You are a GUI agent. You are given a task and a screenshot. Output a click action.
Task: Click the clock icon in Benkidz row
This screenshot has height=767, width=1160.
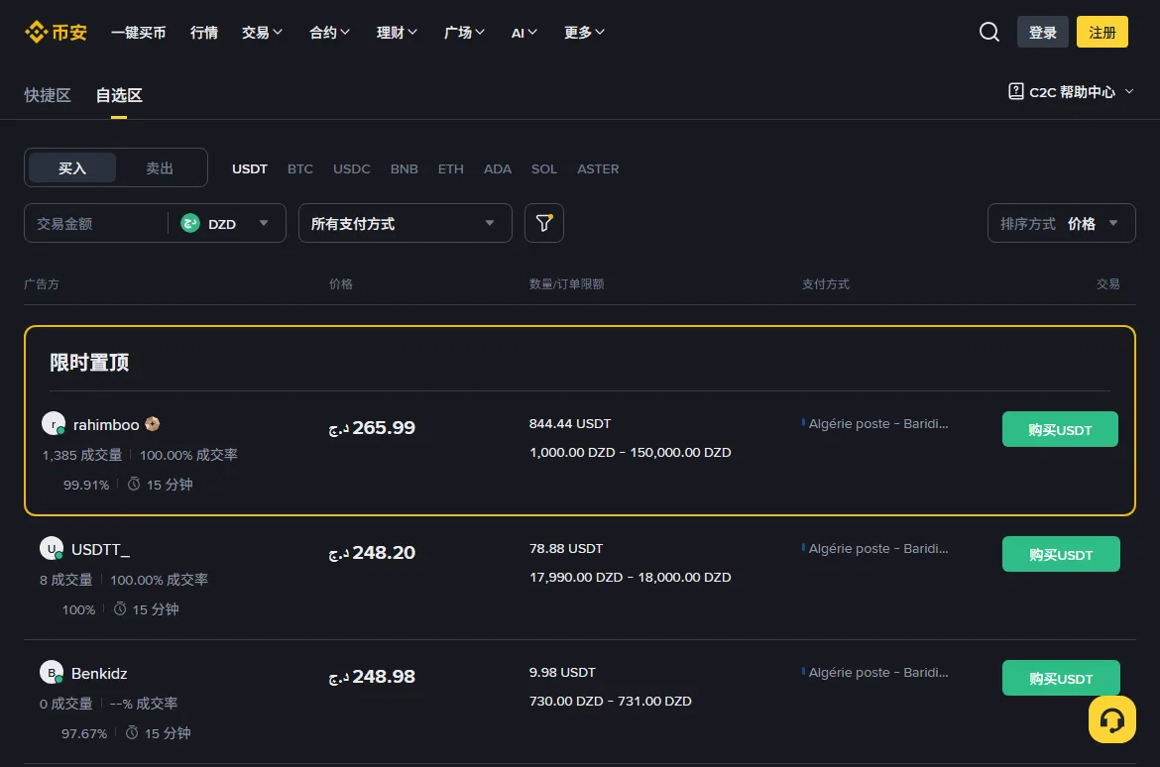[132, 732]
